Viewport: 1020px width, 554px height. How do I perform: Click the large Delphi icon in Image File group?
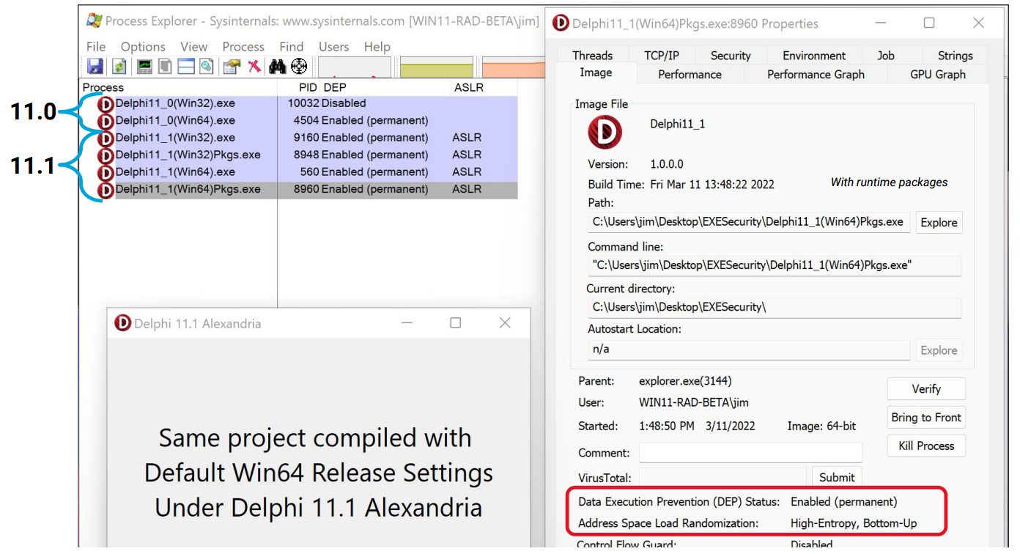click(x=605, y=133)
